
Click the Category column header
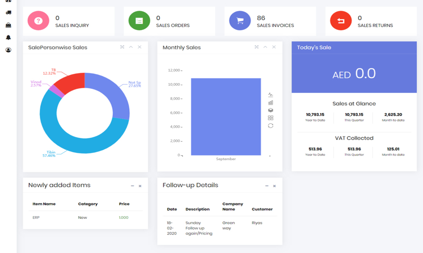click(88, 204)
